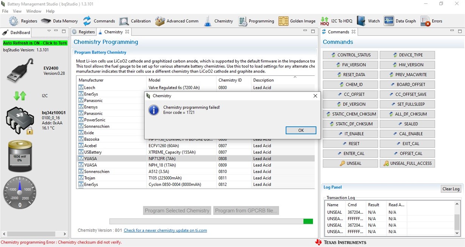
Task: Select the YUASA NP712FR (7Ah) row
Action: click(196, 159)
